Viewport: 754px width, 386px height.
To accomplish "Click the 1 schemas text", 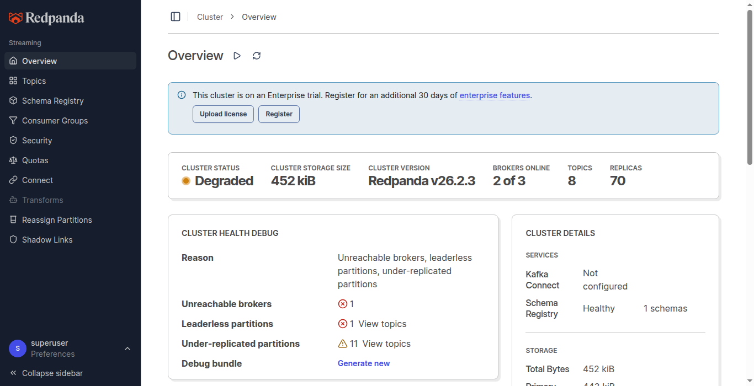I will 665,308.
